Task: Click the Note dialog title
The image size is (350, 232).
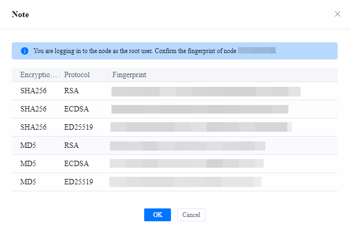Action: tap(20, 14)
